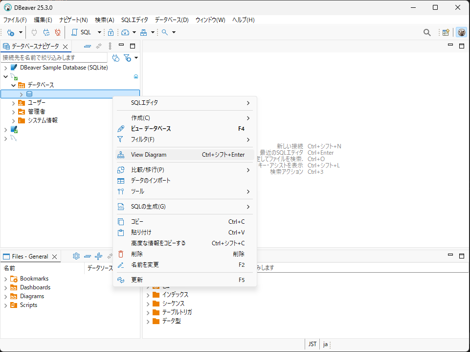Open the ヘルプ(H) menu
This screenshot has width=470, height=352.
pyautogui.click(x=244, y=20)
